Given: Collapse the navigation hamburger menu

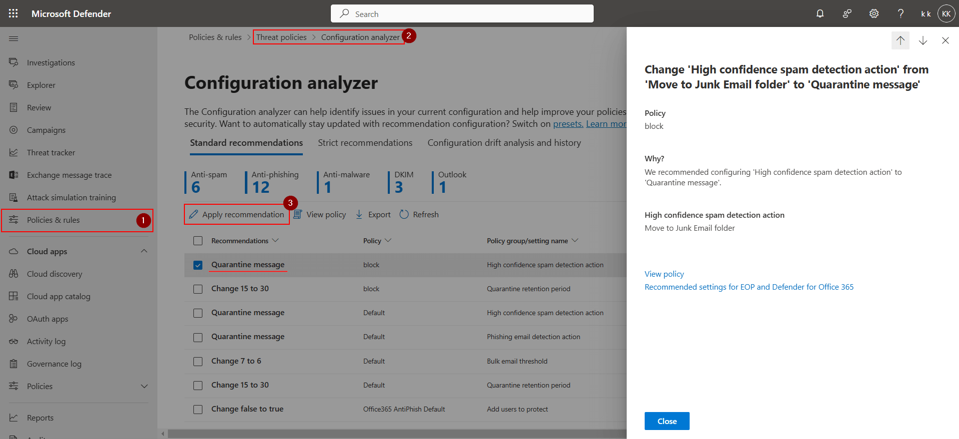Looking at the screenshot, I should [13, 39].
